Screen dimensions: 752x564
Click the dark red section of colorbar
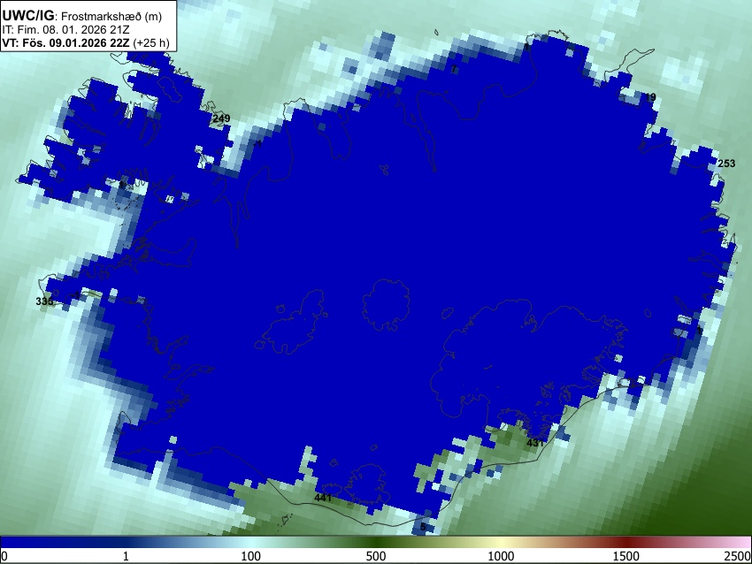625,542
